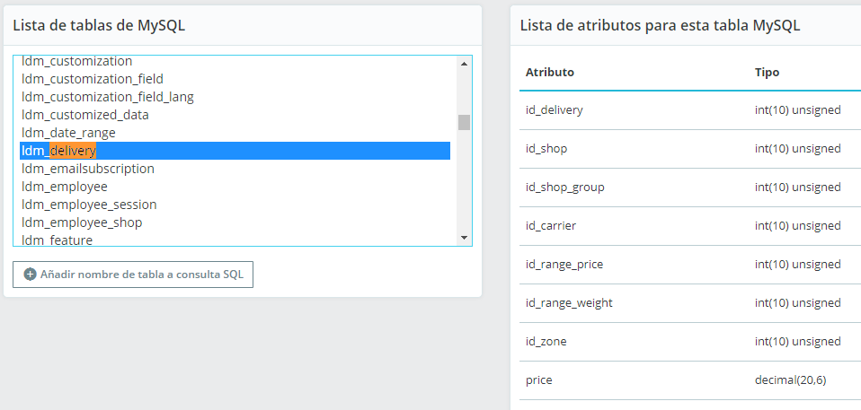The width and height of the screenshot is (861, 410).
Task: Click the table list scrollbar thumb
Action: (x=464, y=123)
